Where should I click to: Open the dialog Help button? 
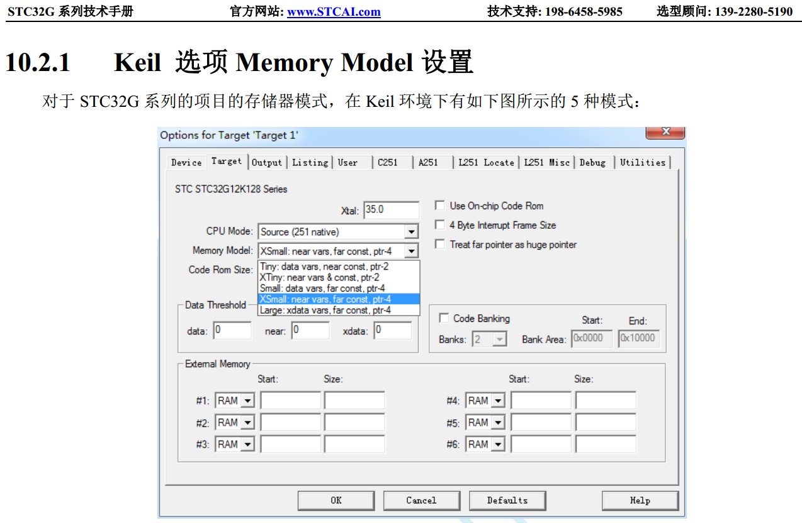[640, 500]
